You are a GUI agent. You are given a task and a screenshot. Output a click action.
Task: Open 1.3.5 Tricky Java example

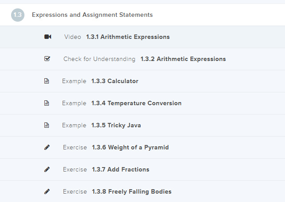click(116, 126)
